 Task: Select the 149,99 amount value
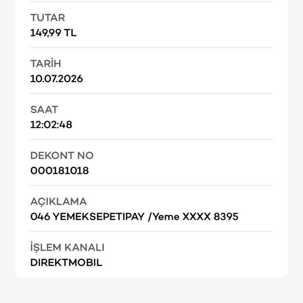pos(46,33)
